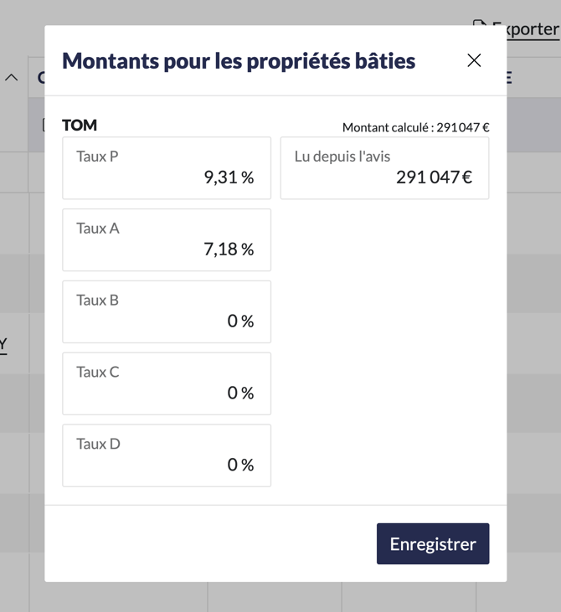The image size is (561, 612).
Task: Click the Lu depuis l'avis field
Action: point(384,168)
